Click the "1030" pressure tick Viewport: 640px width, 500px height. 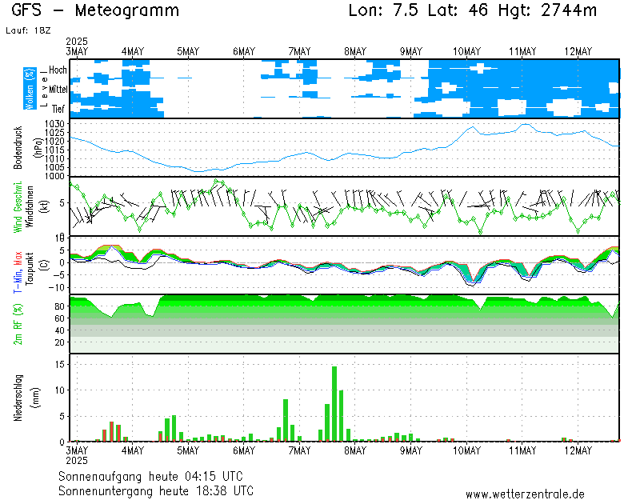pyautogui.click(x=54, y=124)
